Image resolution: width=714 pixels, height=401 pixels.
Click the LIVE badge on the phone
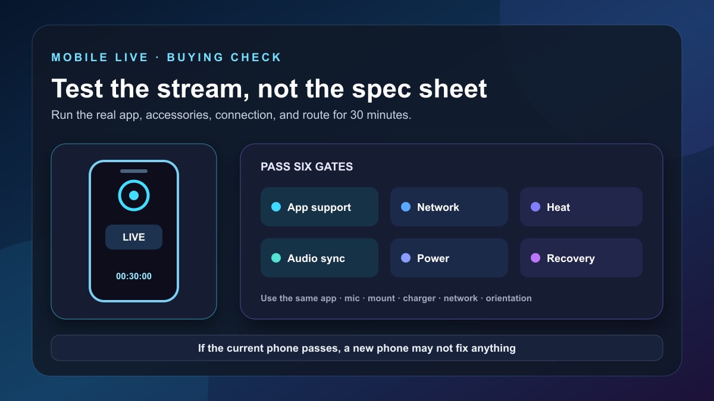[x=134, y=237]
